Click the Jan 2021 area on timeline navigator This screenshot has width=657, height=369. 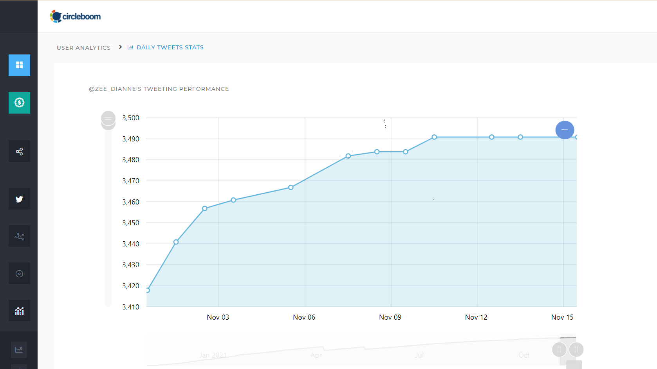[x=213, y=355]
